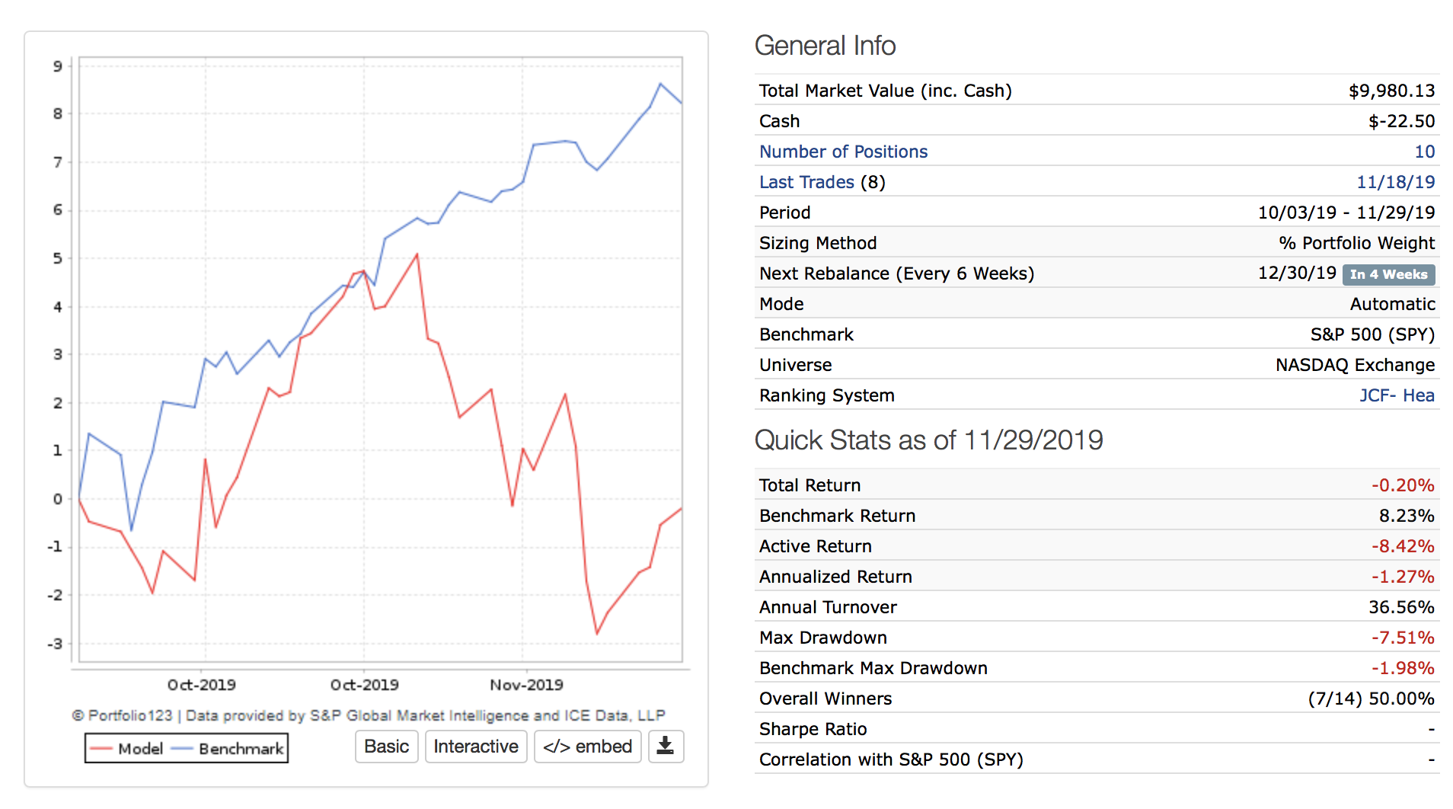Click the Quick Stats heading
The width and height of the screenshot is (1453, 809).
click(x=928, y=440)
